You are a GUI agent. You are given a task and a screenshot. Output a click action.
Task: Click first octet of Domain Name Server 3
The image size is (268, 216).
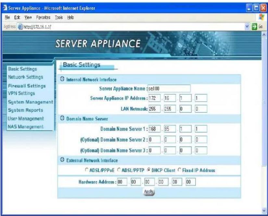point(155,150)
